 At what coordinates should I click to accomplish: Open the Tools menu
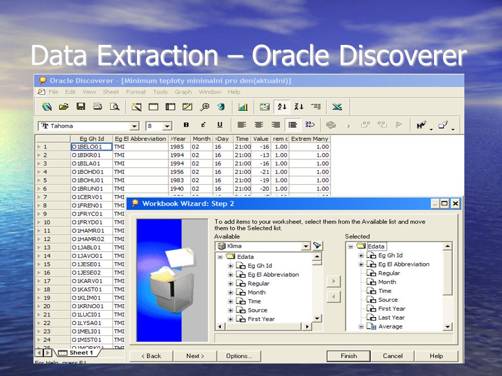(x=161, y=92)
